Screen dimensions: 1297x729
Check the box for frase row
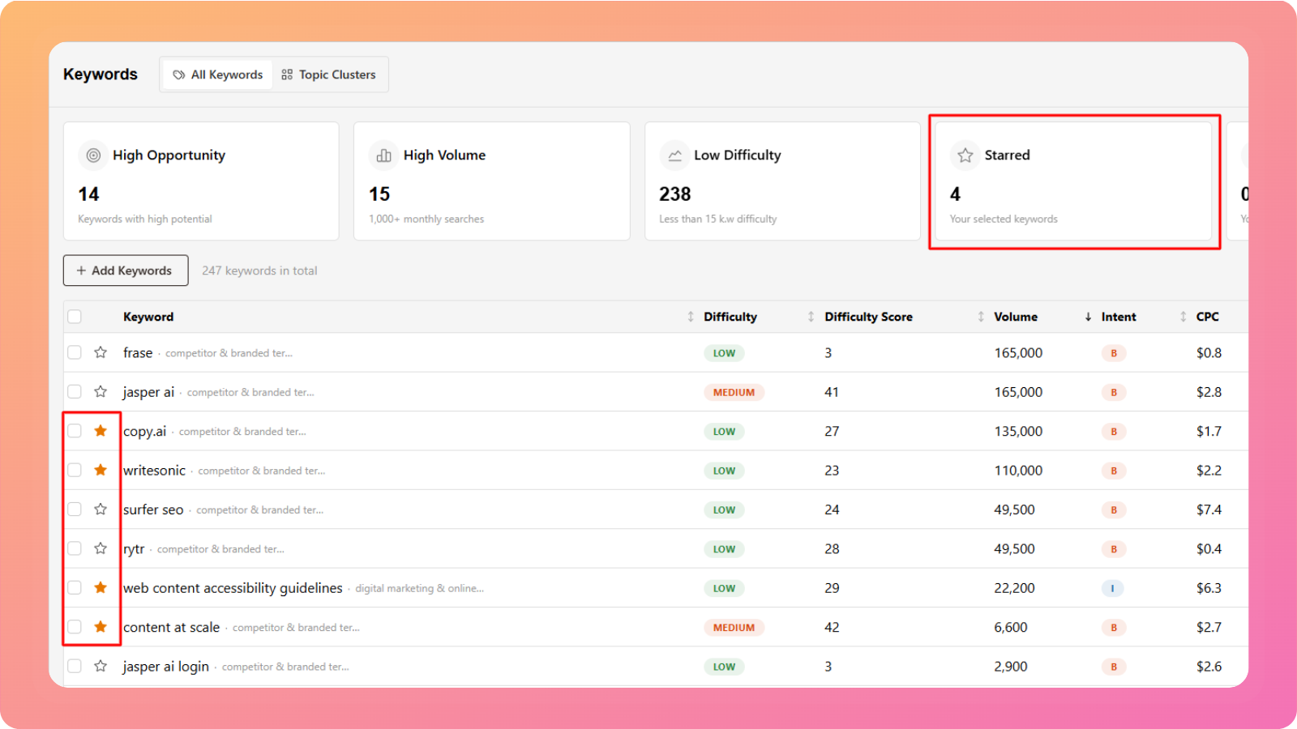(75, 352)
